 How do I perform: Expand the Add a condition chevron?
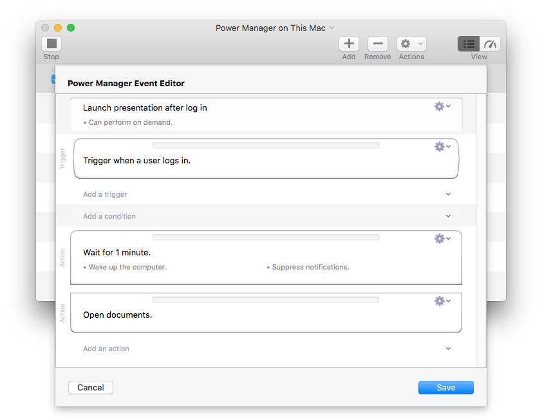pos(448,216)
